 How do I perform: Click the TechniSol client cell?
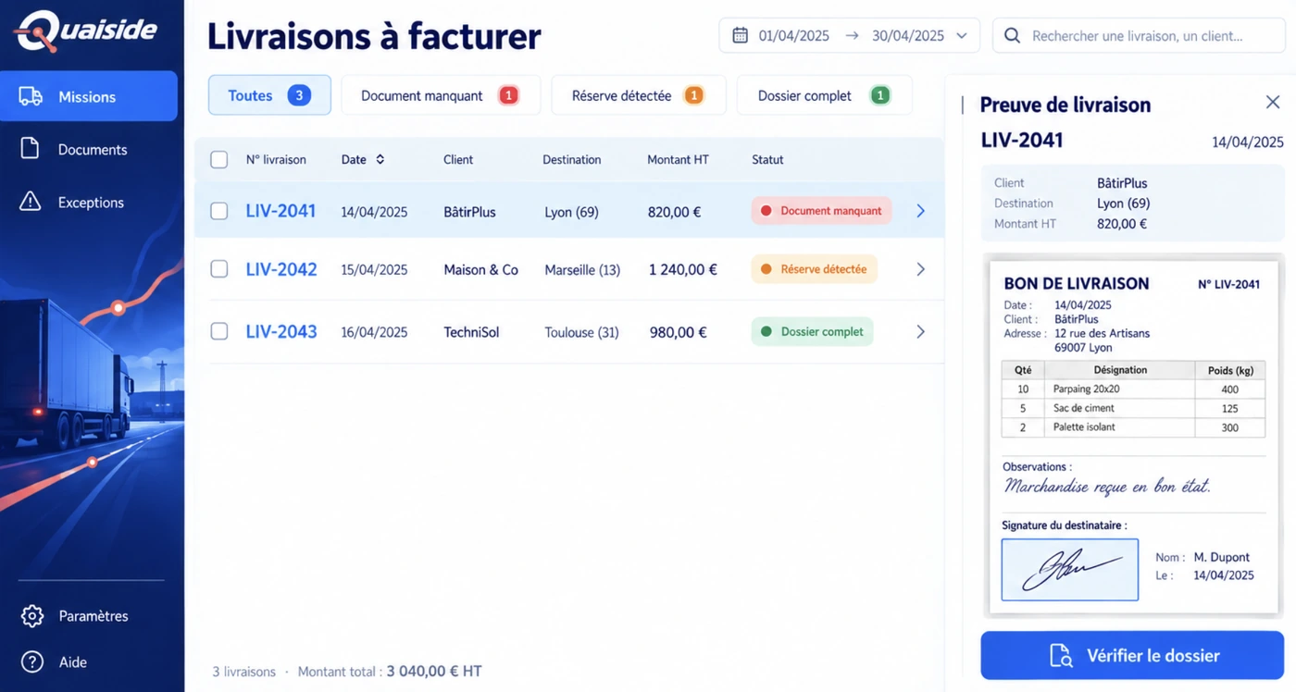471,332
